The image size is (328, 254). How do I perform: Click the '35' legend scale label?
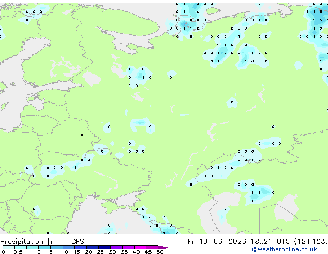(125, 252)
